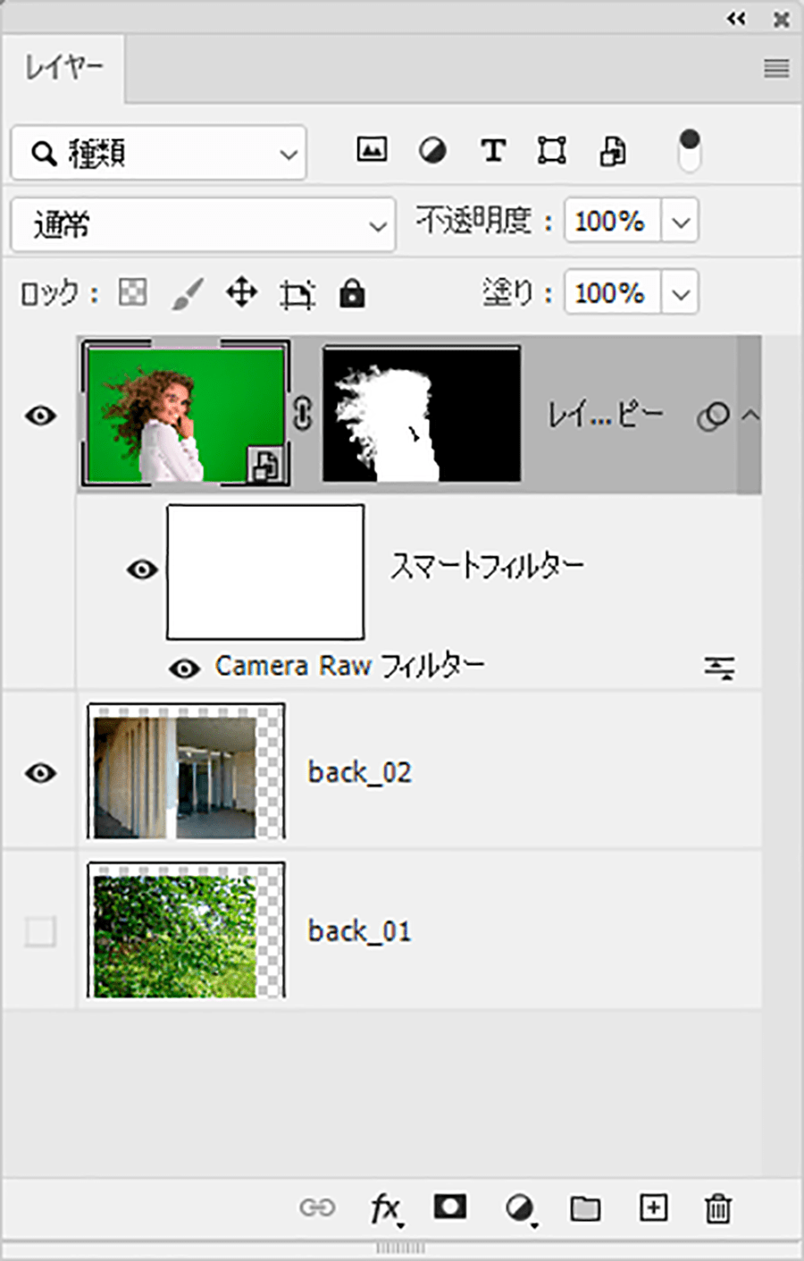Click the mask link chain icon
Image resolution: width=804 pixels, height=1261 pixels.
point(303,415)
